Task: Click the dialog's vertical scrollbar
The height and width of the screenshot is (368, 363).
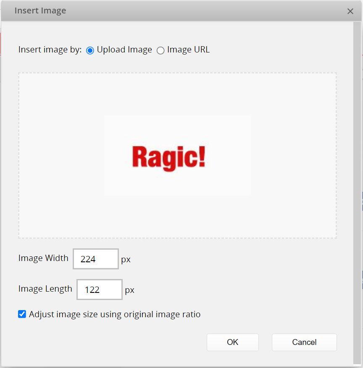Action: coord(357,193)
